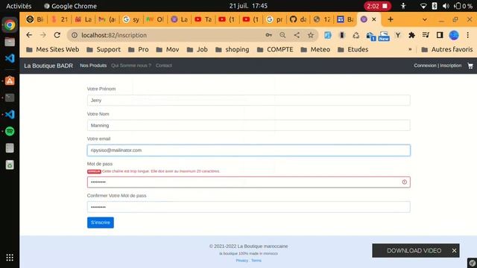Open Mov bookmark folder
This screenshot has width=477, height=268.
click(168, 49)
